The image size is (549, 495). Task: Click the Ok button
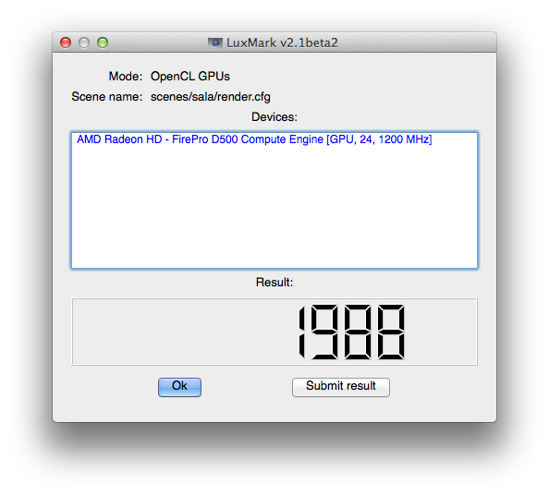point(179,387)
